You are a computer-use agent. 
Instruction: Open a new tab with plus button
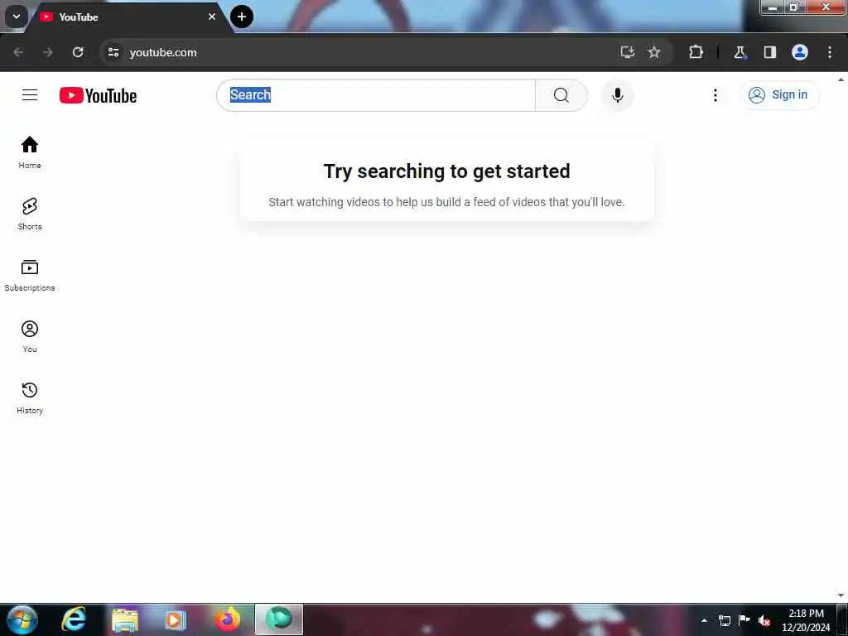(242, 17)
